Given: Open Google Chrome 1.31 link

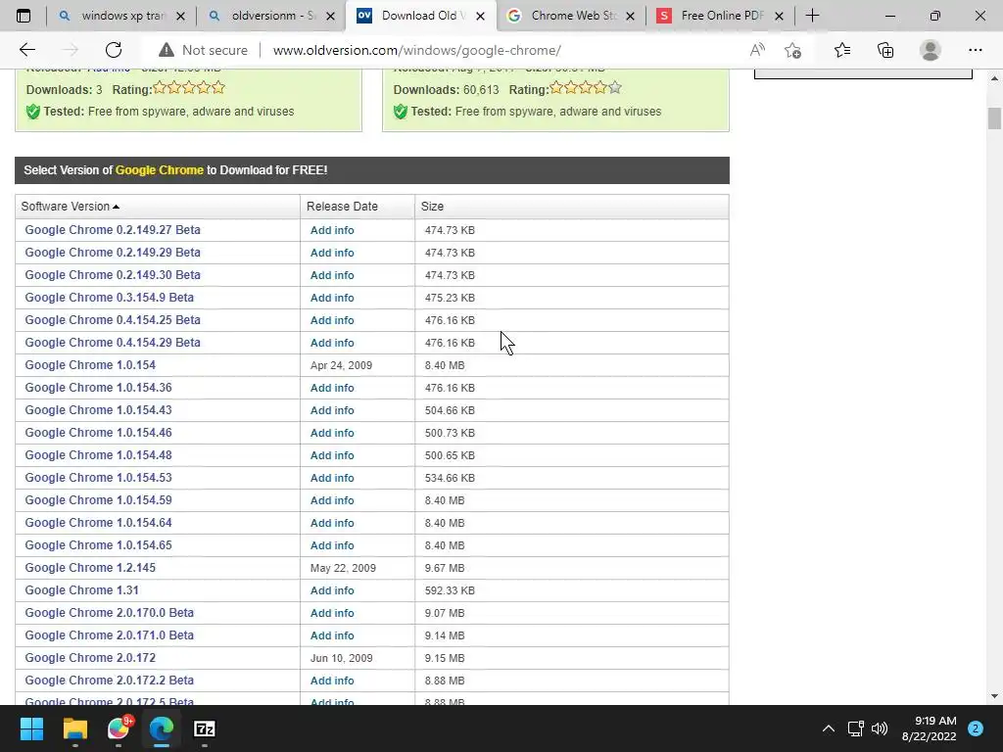Looking at the screenshot, I should [x=82, y=590].
